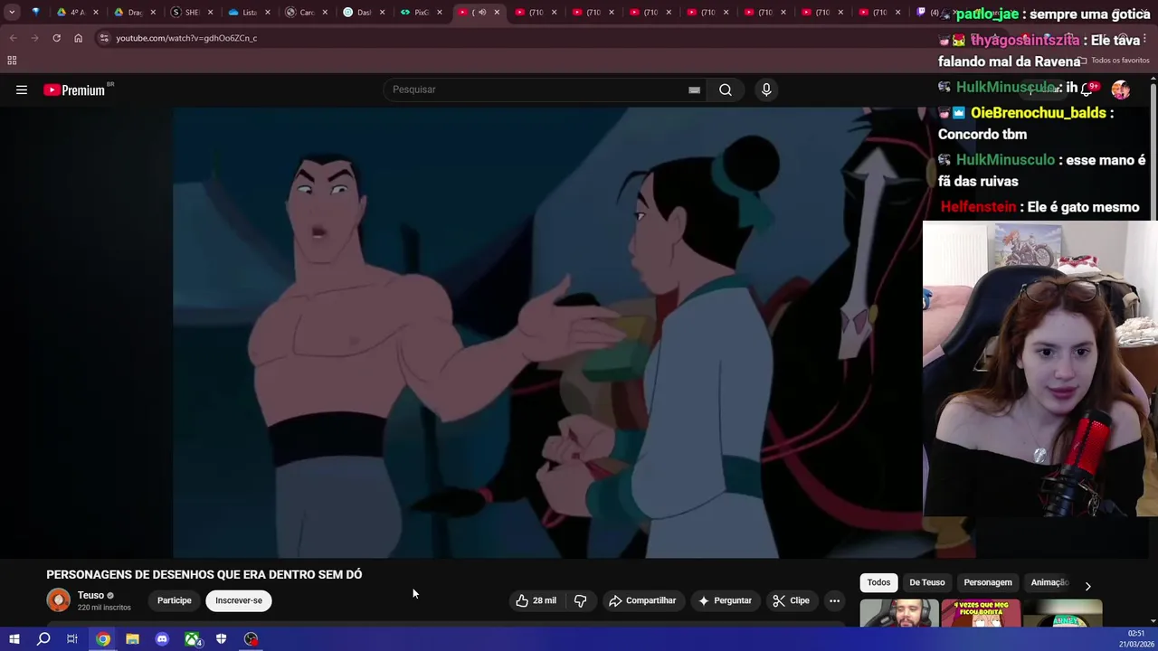View site information icon in address bar
The width and height of the screenshot is (1158, 651).
point(104,38)
